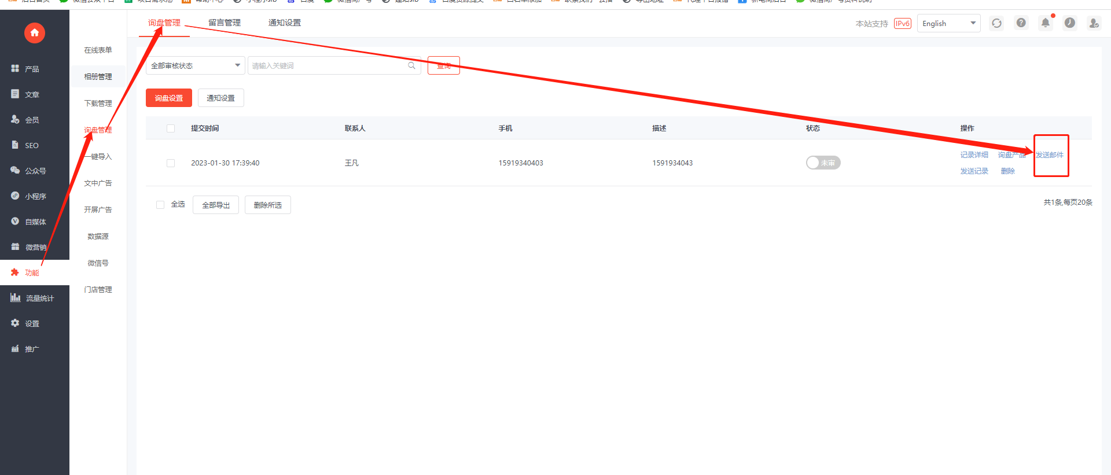Check the 全选 checkbox

160,205
